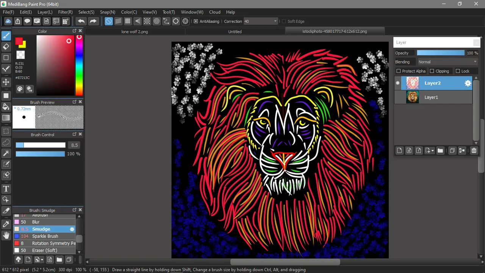The height and width of the screenshot is (273, 485).
Task: Select the Gradient tool
Action: pyautogui.click(x=6, y=118)
